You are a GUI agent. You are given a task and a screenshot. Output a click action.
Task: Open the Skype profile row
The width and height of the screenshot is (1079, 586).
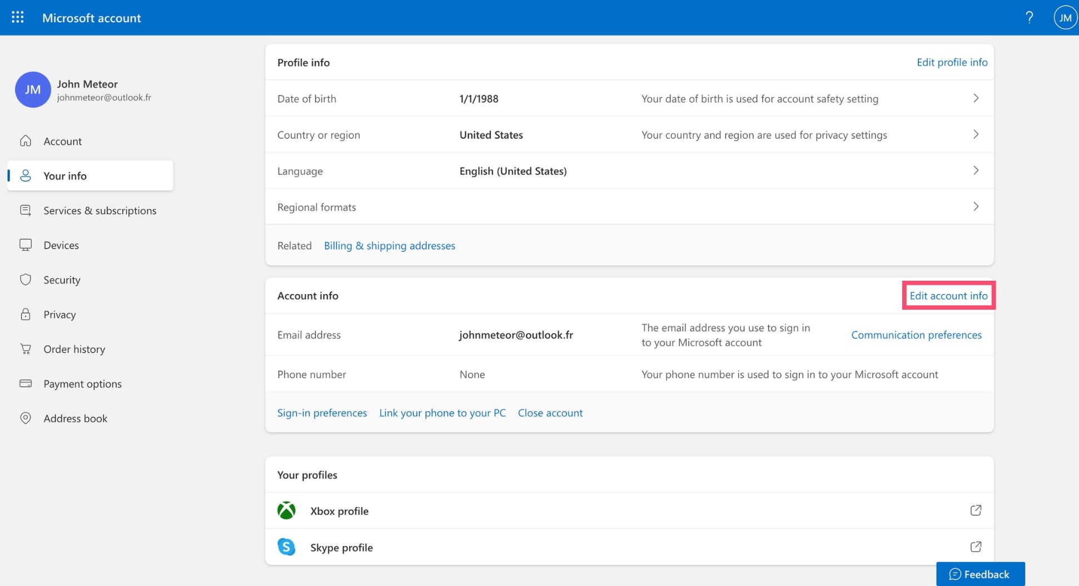coord(629,547)
